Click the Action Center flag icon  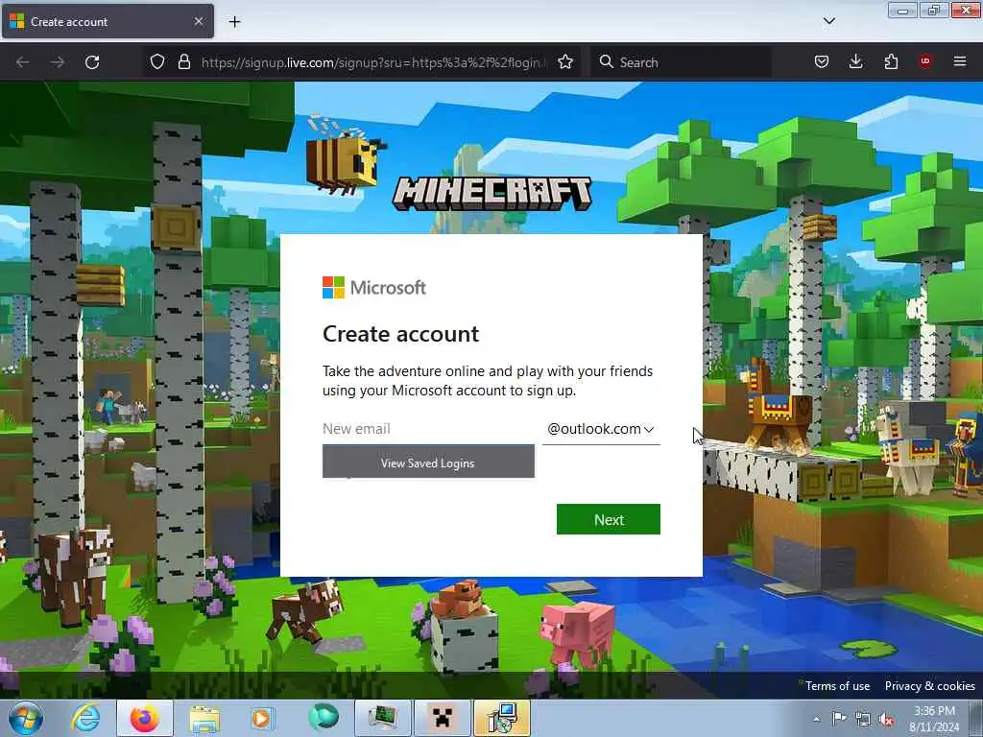click(x=839, y=719)
